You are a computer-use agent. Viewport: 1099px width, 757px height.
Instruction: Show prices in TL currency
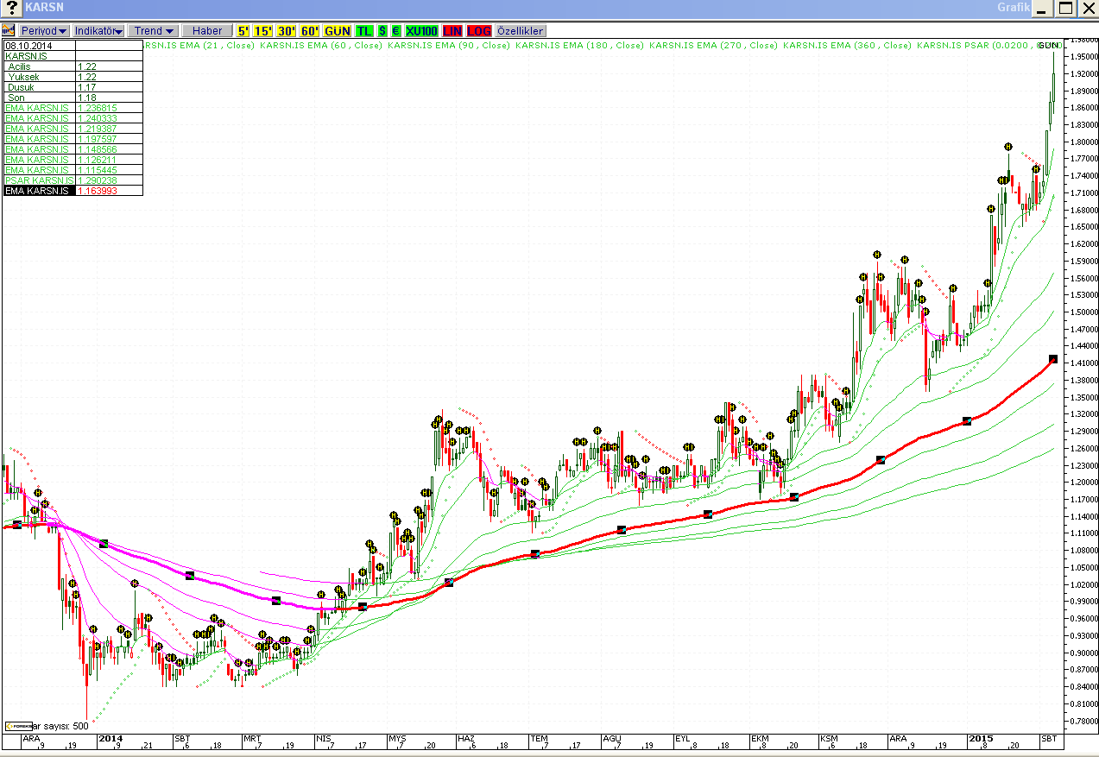coord(364,30)
